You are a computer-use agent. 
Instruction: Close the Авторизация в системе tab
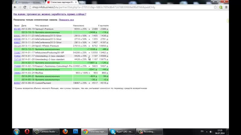coord(43,2)
